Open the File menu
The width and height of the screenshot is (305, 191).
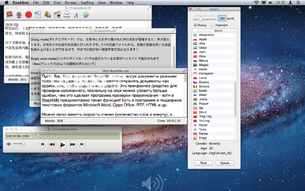pos(36,3)
